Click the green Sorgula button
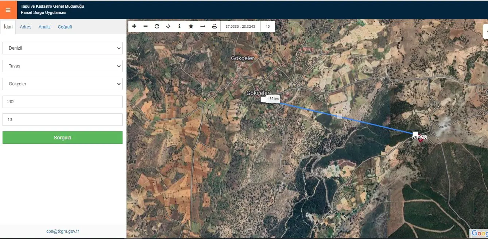Viewport: 488px width, 239px height. pyautogui.click(x=62, y=138)
